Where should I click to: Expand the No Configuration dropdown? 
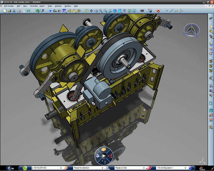[x=185, y=168]
